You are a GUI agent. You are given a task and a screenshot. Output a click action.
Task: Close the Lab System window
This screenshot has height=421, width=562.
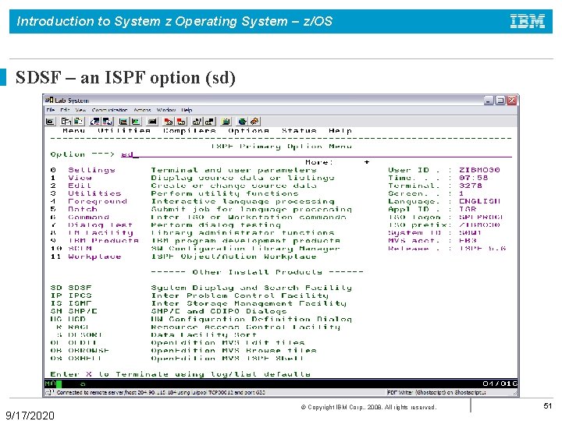point(512,101)
